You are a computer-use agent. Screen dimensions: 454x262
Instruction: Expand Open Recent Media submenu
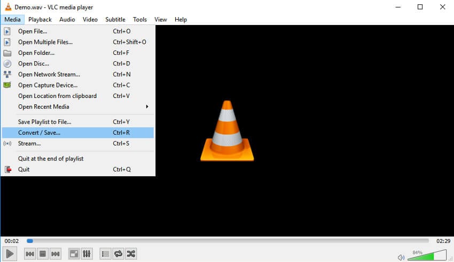[77, 107]
